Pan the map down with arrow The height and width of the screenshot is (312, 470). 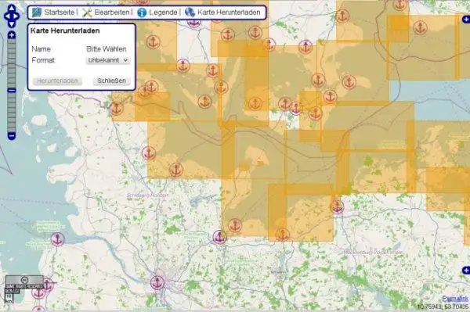[12, 24]
